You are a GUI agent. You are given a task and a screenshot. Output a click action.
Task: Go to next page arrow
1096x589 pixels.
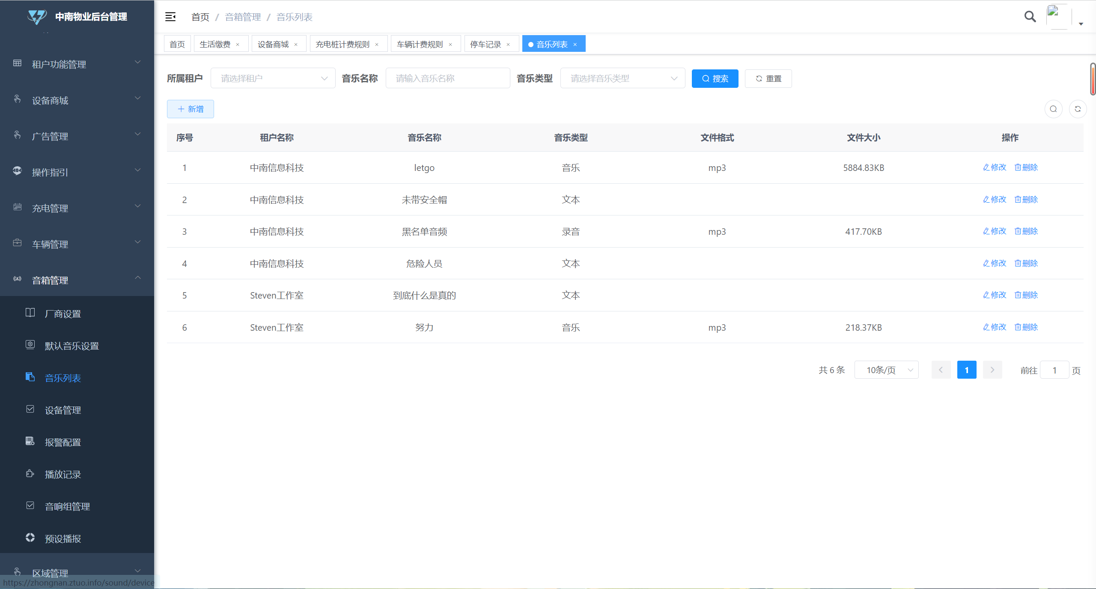(992, 370)
